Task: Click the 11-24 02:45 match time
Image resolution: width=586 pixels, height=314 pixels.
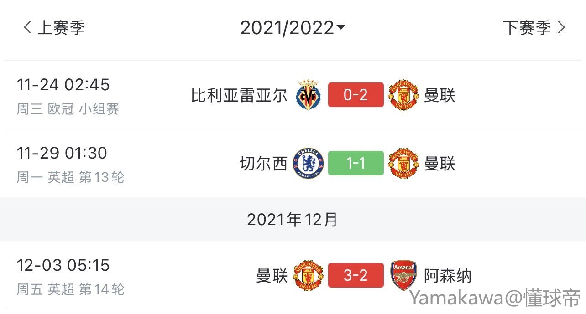Action: click(x=63, y=85)
